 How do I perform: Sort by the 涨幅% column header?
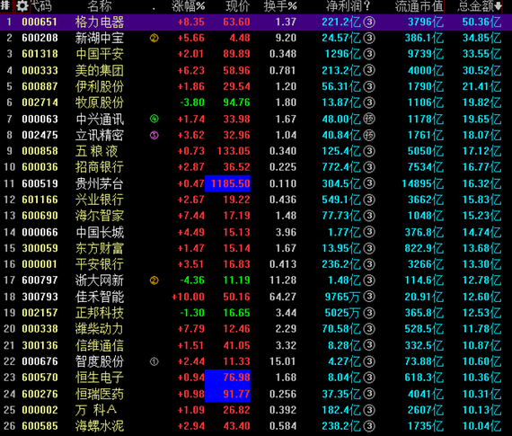(189, 6)
